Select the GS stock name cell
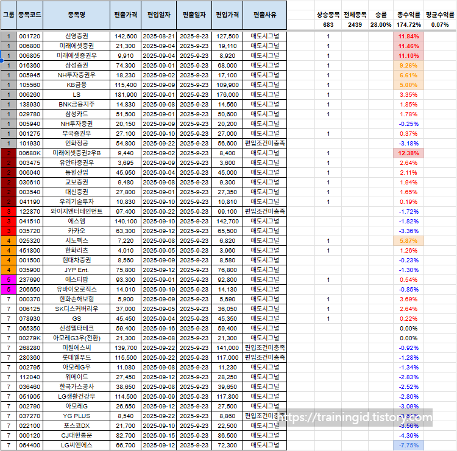Image resolution: width=457 pixels, height=451 pixels. point(76,319)
